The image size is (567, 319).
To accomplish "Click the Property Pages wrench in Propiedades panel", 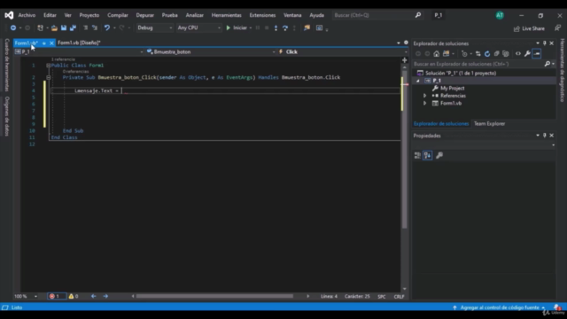I will 439,156.
